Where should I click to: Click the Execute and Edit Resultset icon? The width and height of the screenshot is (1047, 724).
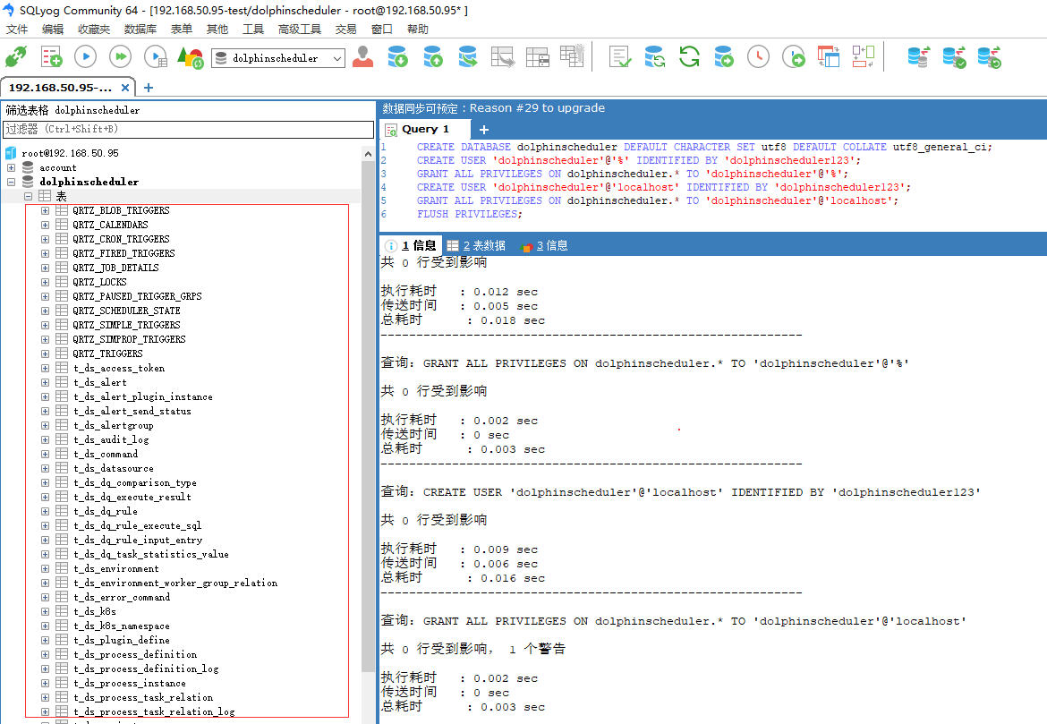[156, 56]
